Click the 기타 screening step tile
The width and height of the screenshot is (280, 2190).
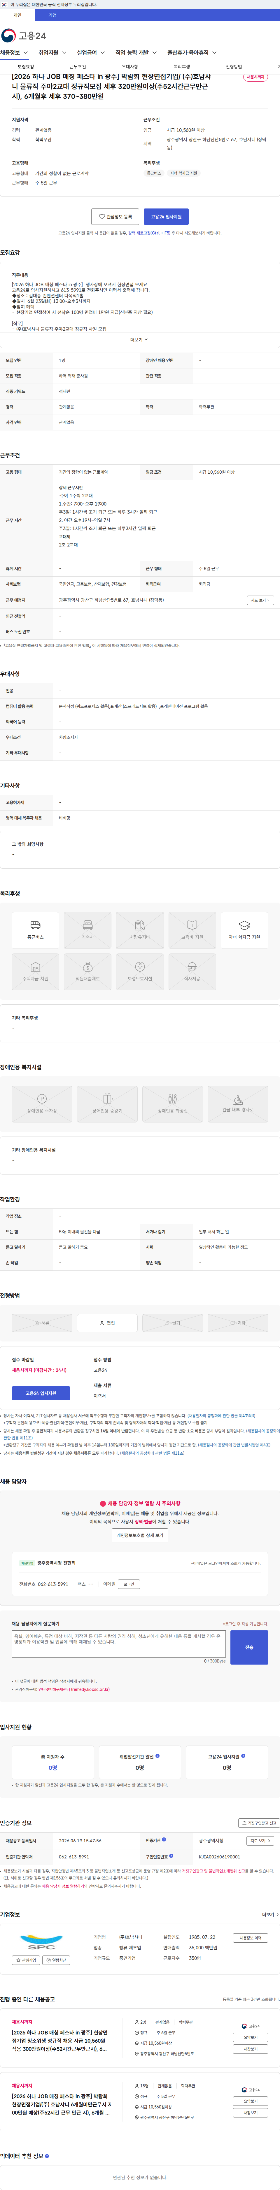click(x=238, y=1323)
